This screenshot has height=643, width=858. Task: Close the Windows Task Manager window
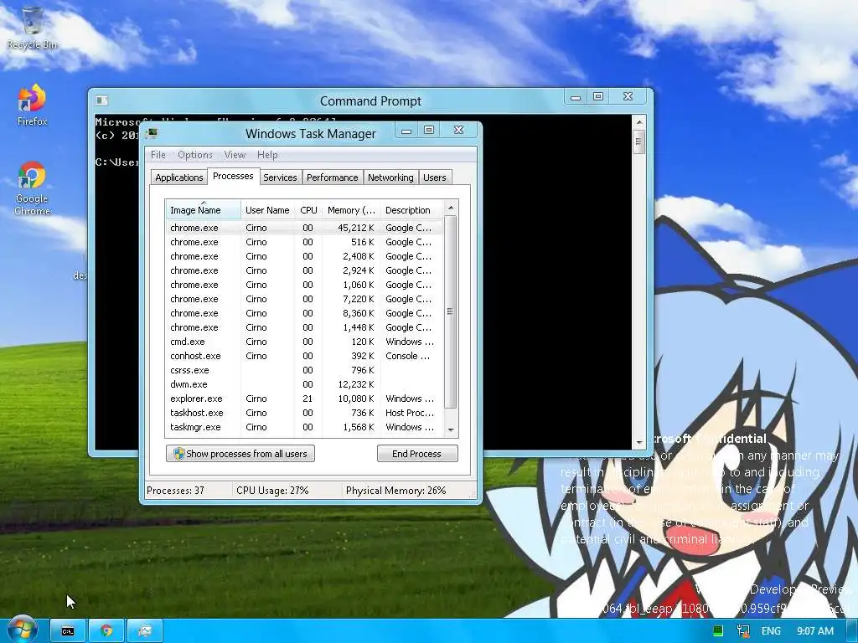458,130
